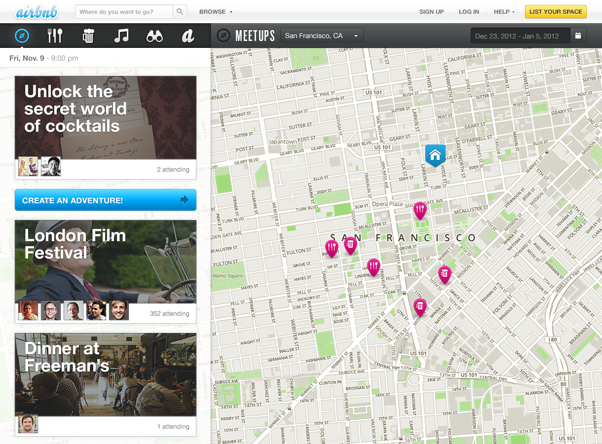The image size is (602, 444).
Task: Open the San Francisco, CA location dropdown
Action: 322,36
